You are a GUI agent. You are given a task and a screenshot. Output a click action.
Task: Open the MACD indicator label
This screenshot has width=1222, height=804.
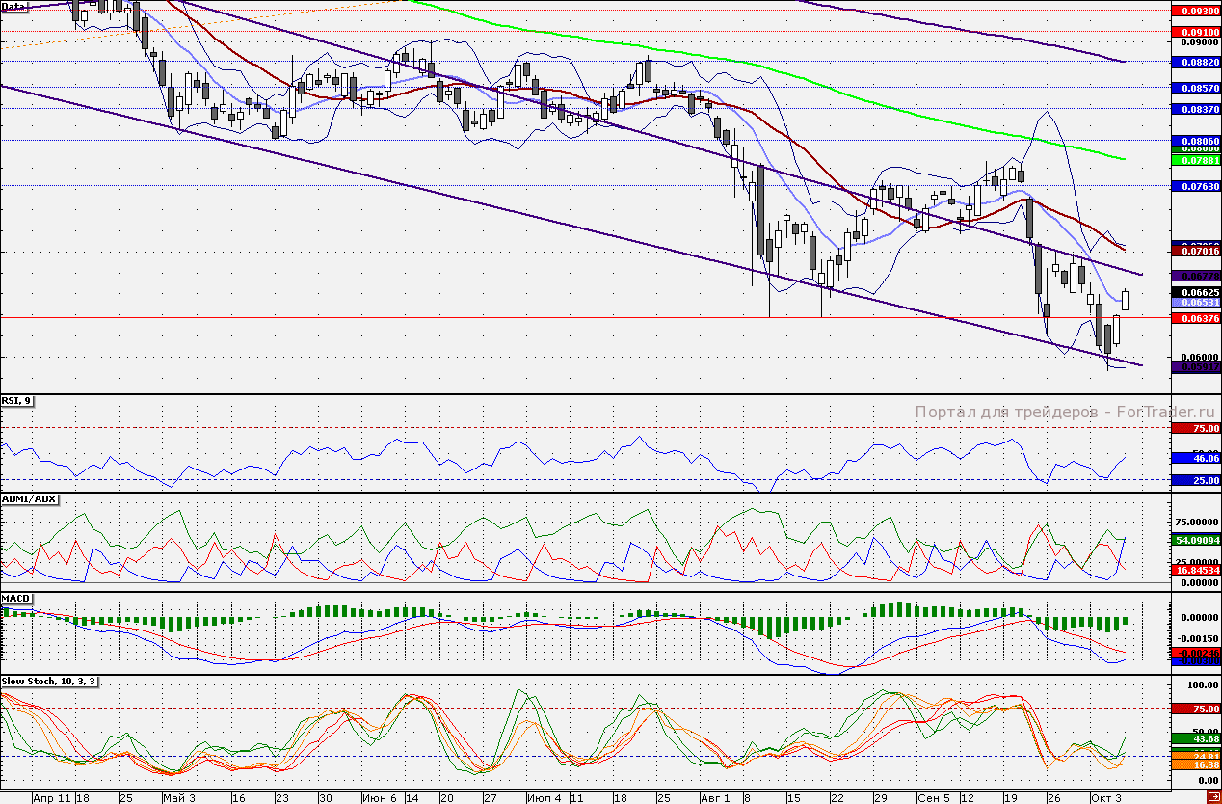(17, 599)
